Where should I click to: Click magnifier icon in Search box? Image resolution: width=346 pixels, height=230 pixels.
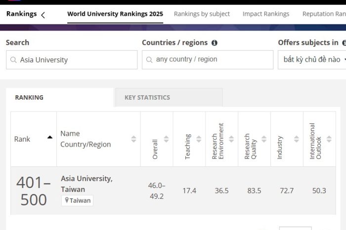click(13, 60)
